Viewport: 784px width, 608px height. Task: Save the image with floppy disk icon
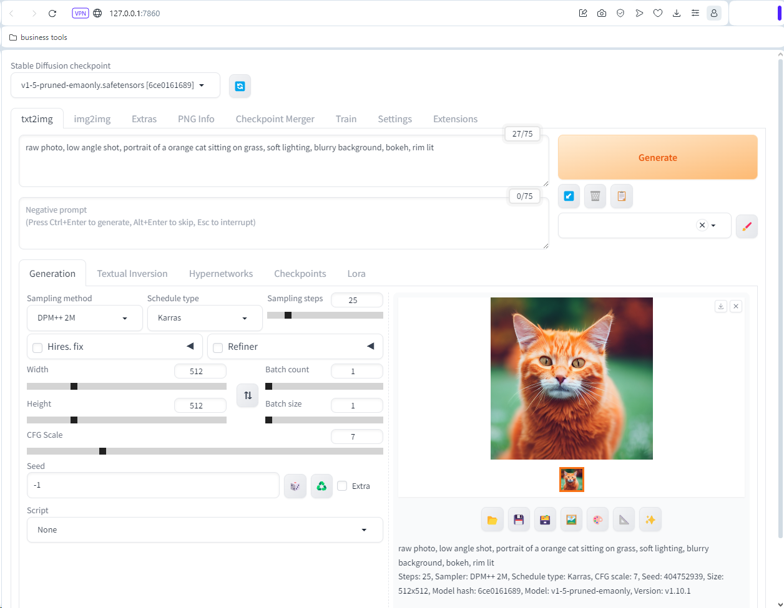[x=519, y=519]
